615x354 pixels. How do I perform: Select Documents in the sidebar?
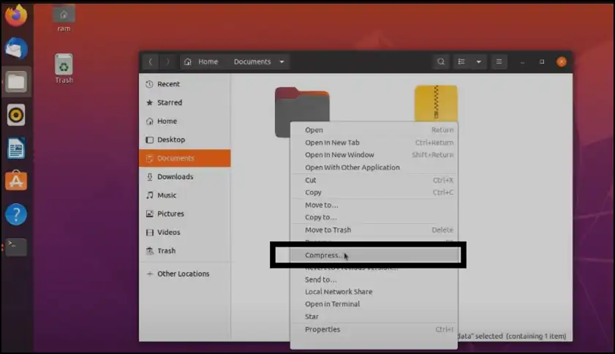click(x=185, y=158)
